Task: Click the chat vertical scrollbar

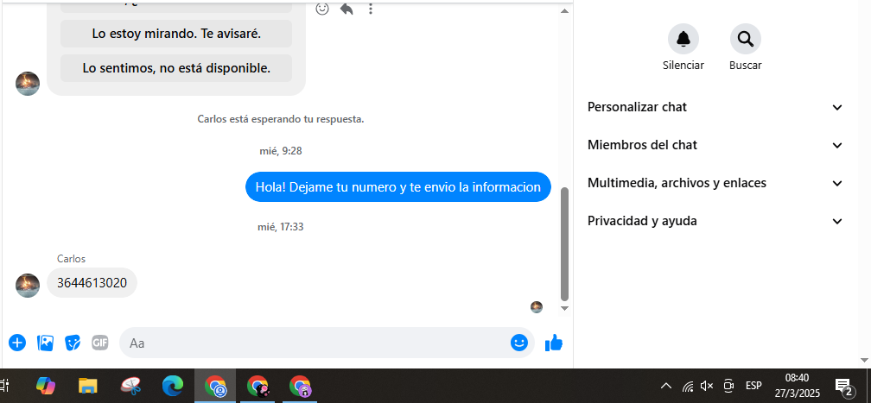Action: click(565, 242)
